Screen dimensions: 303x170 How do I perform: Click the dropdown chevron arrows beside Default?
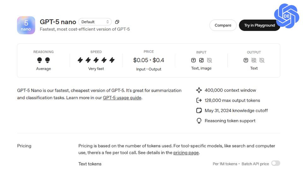[108, 22]
